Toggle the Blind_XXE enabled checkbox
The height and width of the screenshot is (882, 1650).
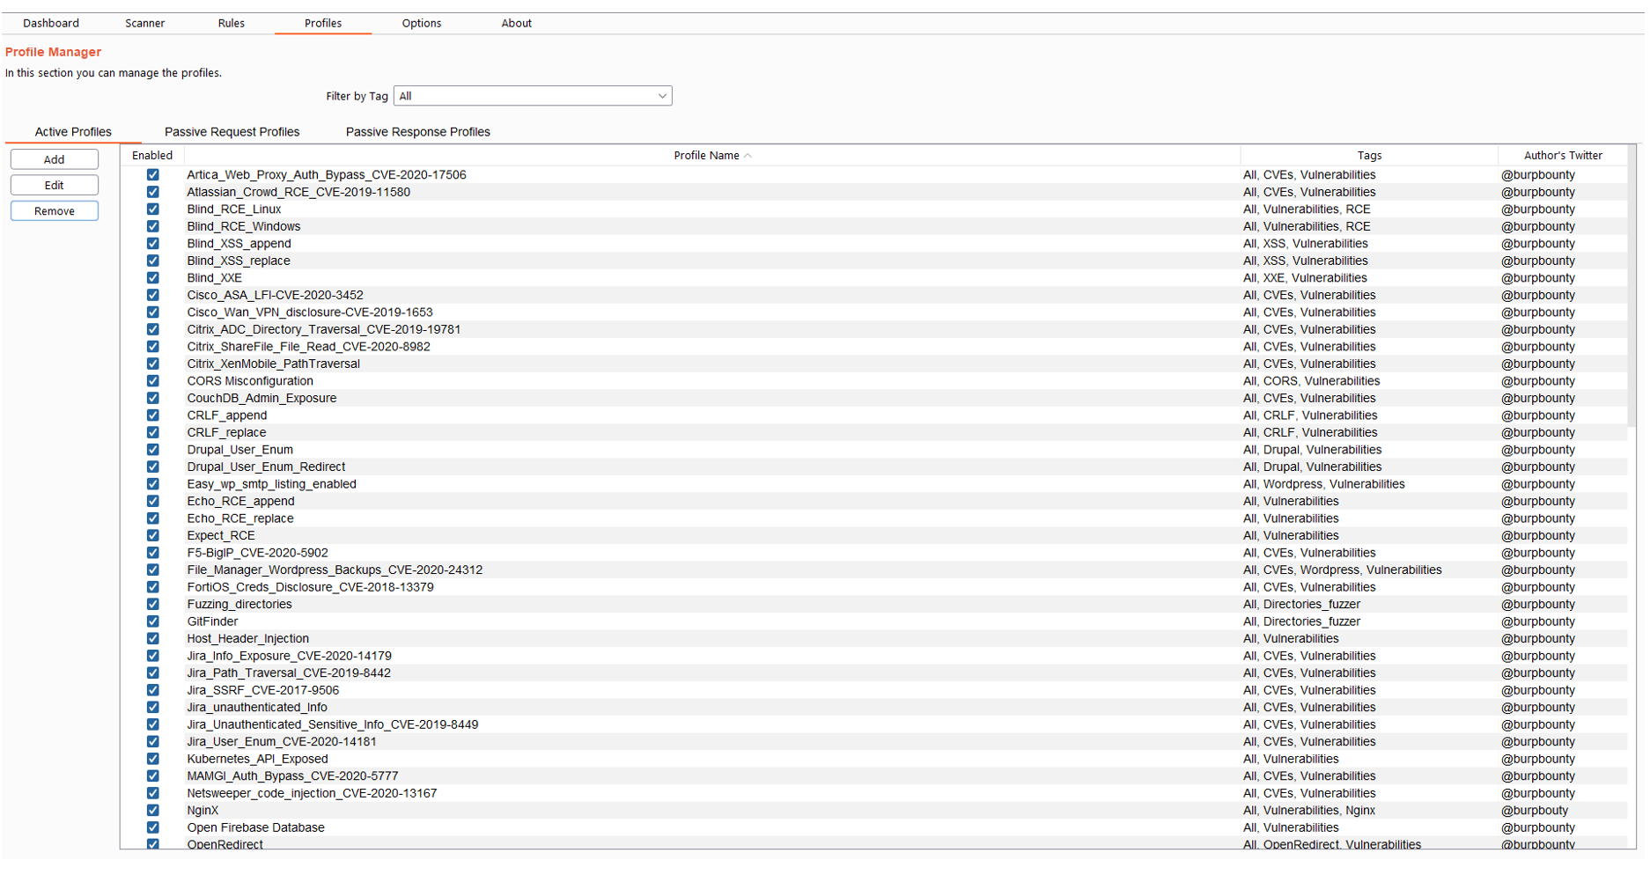[x=152, y=278]
